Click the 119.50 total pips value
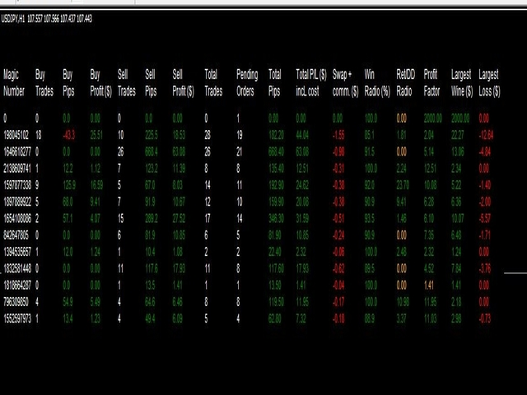The height and width of the screenshot is (395, 527). pyautogui.click(x=277, y=302)
